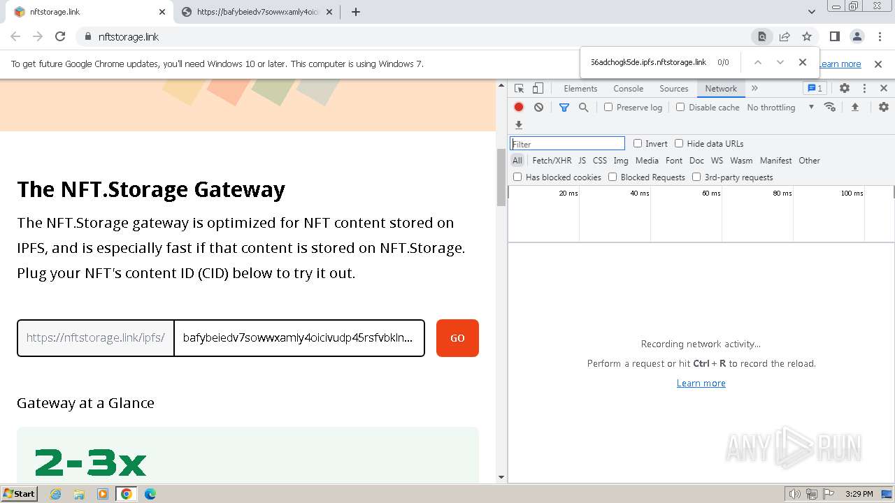Open the tab search dropdown arrow

(x=812, y=11)
